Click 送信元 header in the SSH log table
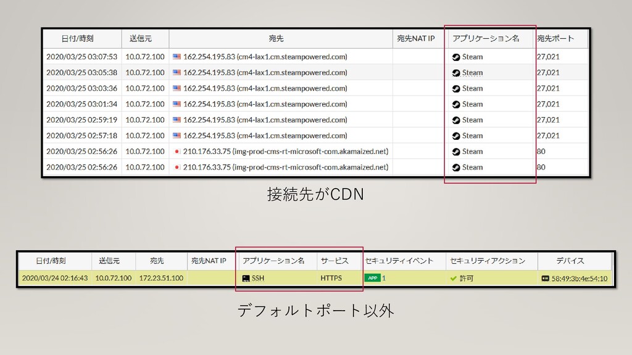632x355 pixels. click(109, 261)
